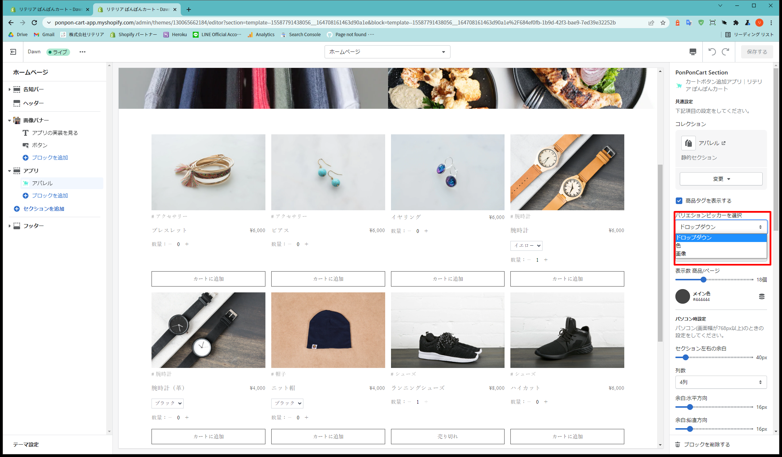Click the exit editor icon
Viewport: 782px width, 457px height.
[x=13, y=52]
